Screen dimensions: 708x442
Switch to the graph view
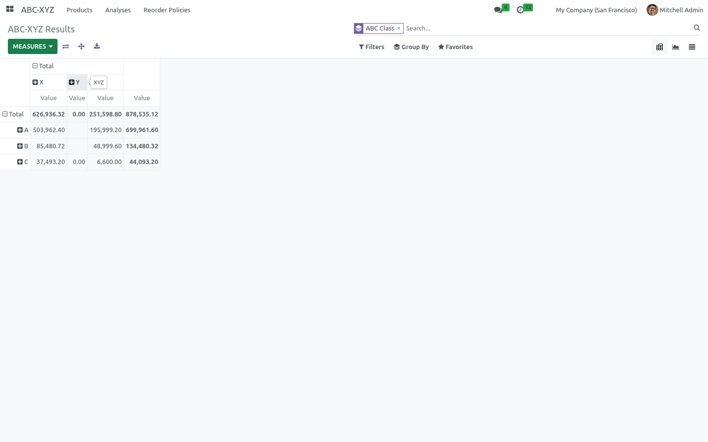676,47
